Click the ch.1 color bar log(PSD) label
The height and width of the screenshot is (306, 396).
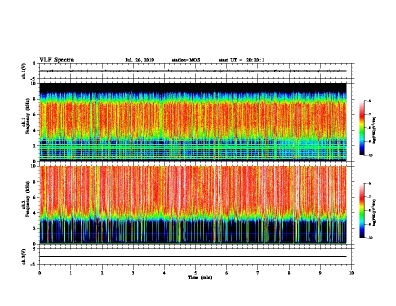(x=374, y=130)
